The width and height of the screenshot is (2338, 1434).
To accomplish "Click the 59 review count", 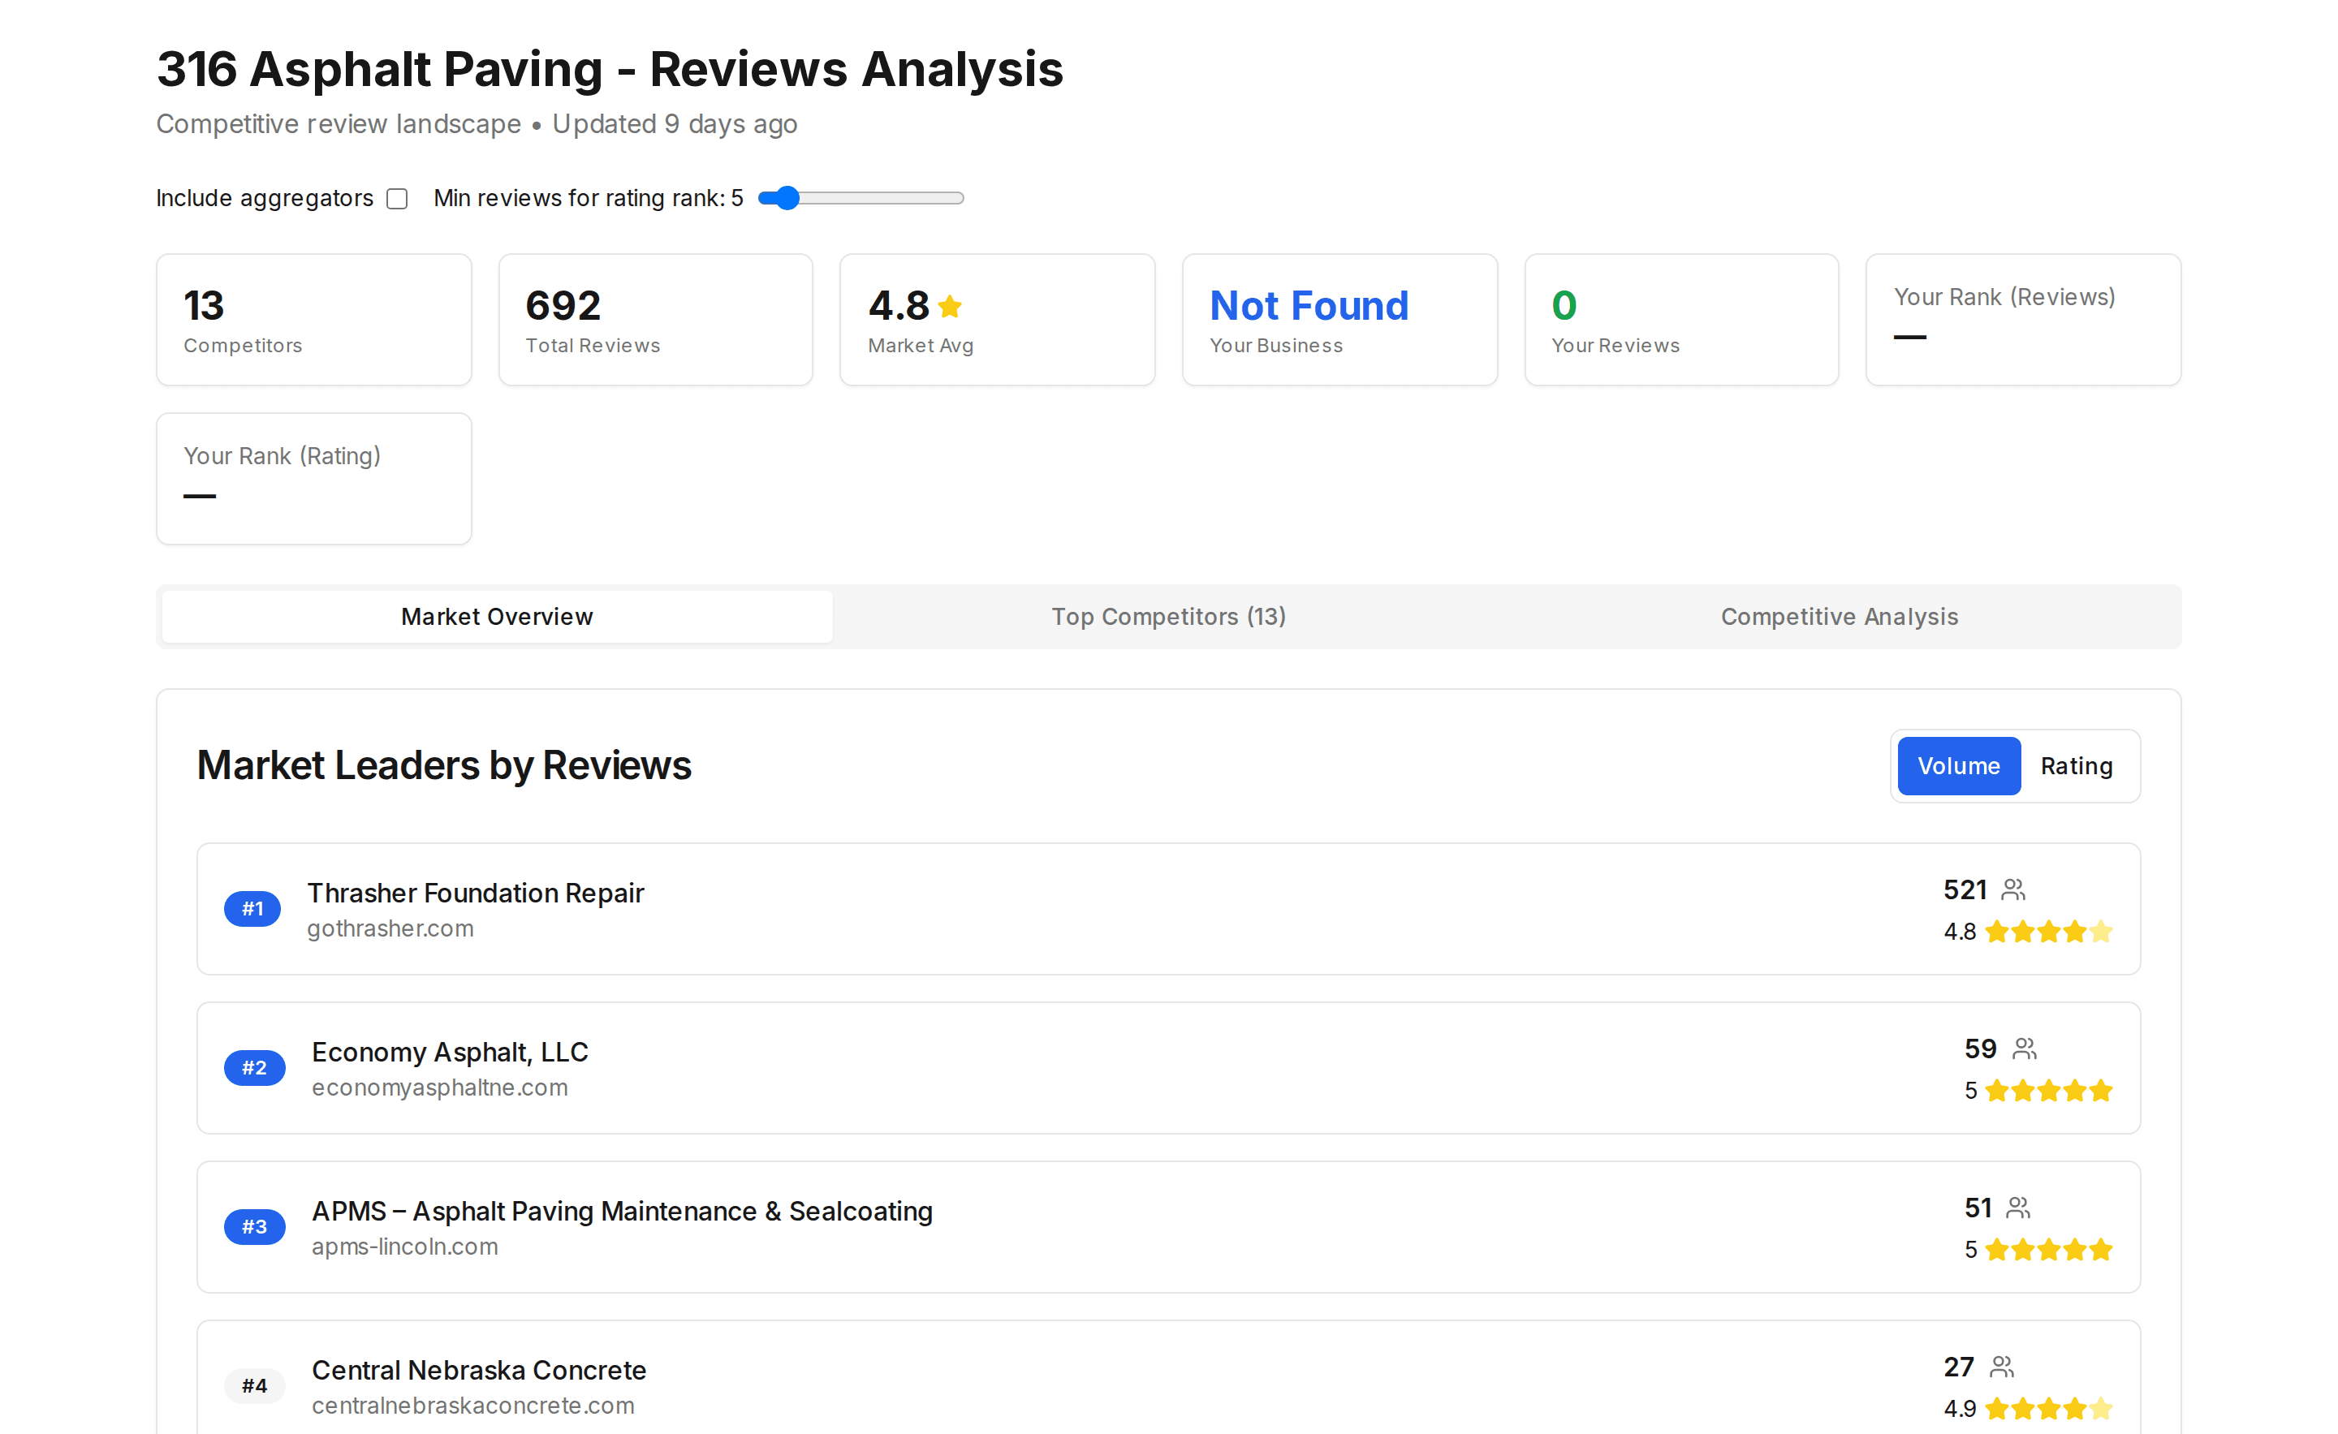I will [x=1980, y=1049].
